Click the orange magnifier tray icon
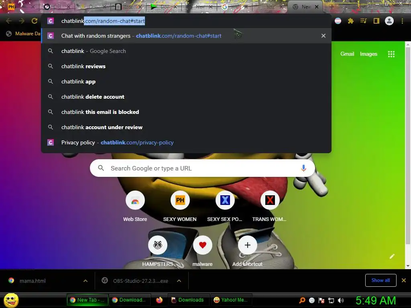 point(302,300)
